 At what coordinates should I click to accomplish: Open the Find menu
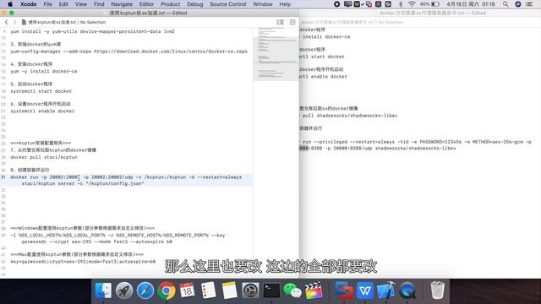coord(99,4)
